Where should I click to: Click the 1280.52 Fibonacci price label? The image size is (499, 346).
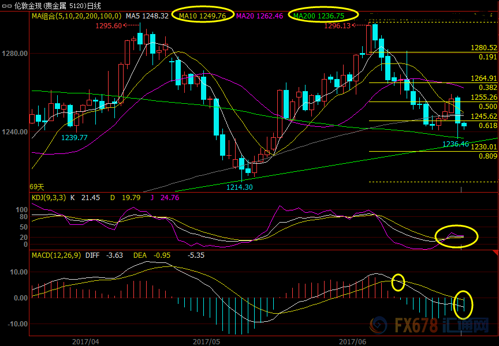tap(483, 48)
